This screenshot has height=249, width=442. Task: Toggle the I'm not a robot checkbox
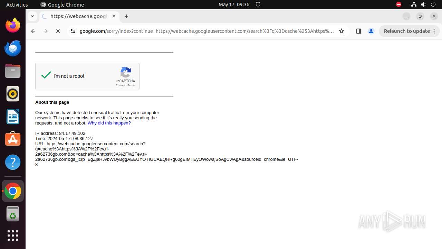pyautogui.click(x=46, y=75)
